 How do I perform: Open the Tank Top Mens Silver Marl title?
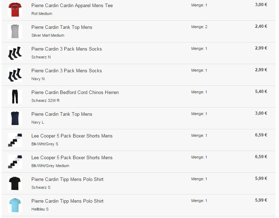pos(61,27)
